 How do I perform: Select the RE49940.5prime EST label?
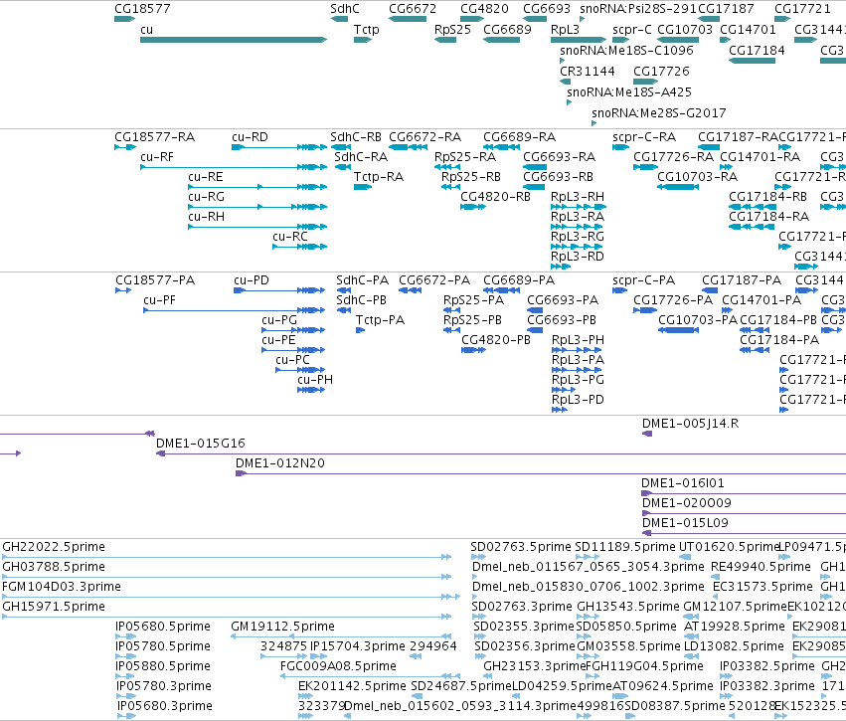click(761, 567)
